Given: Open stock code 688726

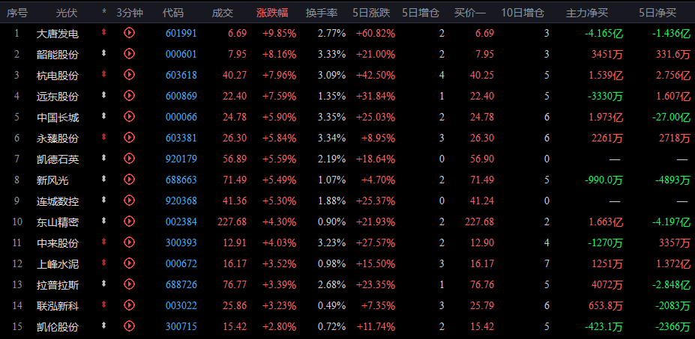Looking at the screenshot, I should [181, 284].
